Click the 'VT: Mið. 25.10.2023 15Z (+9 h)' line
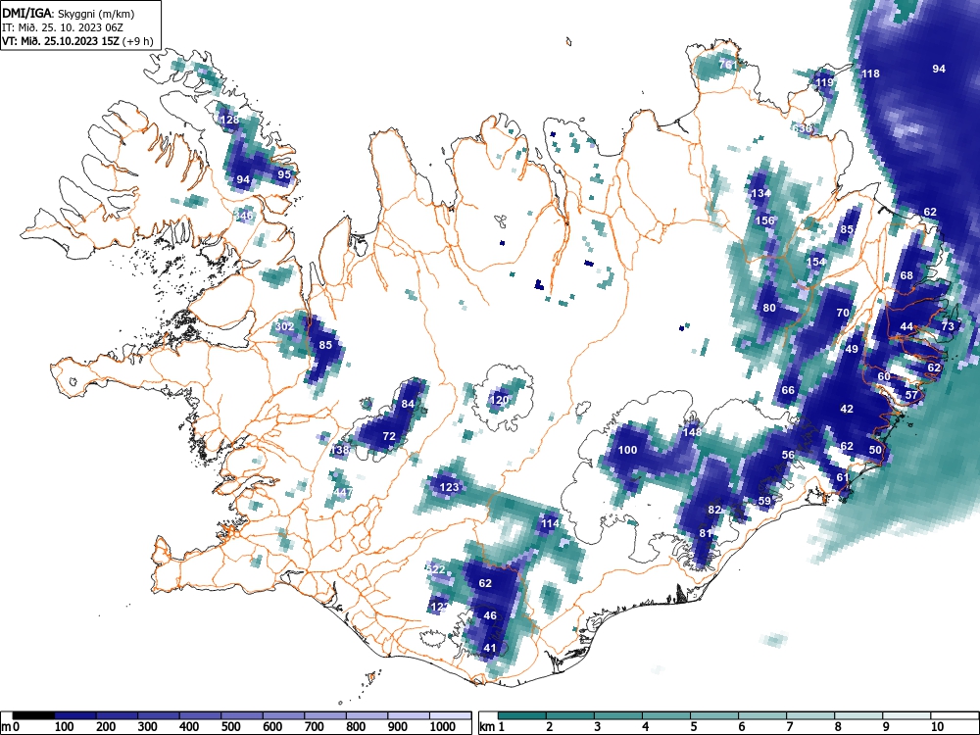The width and height of the screenshot is (980, 735). pos(77,40)
